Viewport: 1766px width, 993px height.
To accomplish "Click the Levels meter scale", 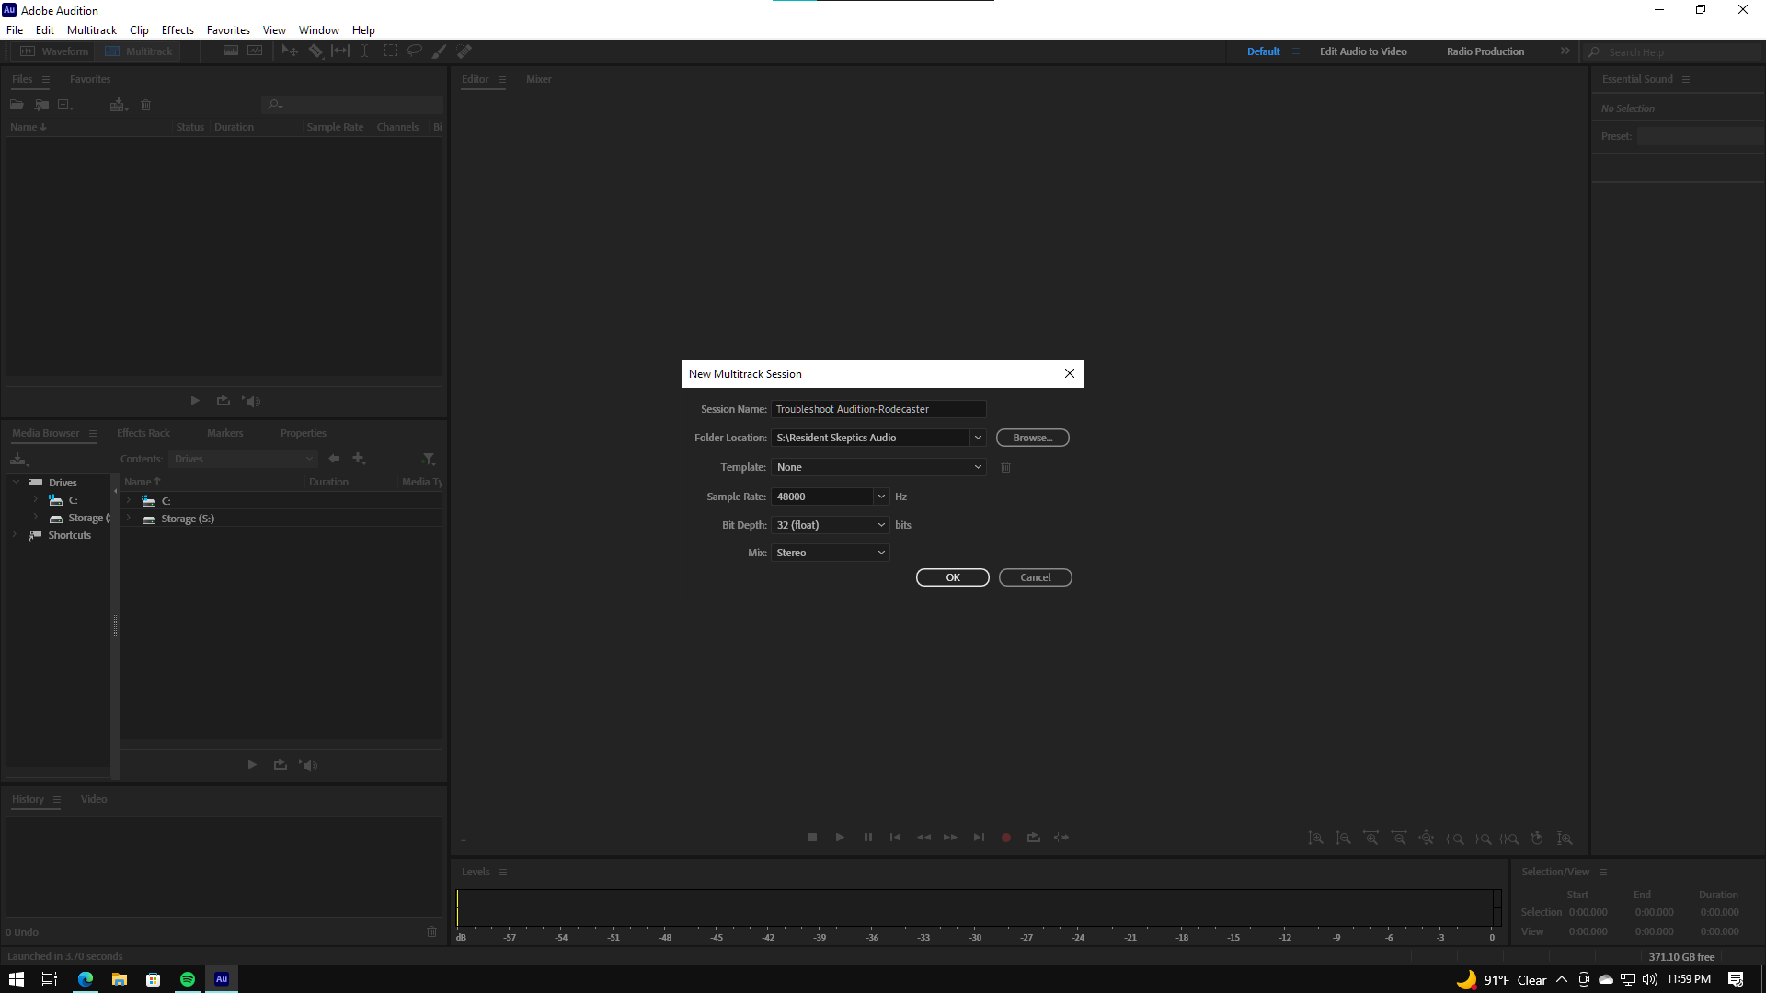I will pyautogui.click(x=975, y=938).
